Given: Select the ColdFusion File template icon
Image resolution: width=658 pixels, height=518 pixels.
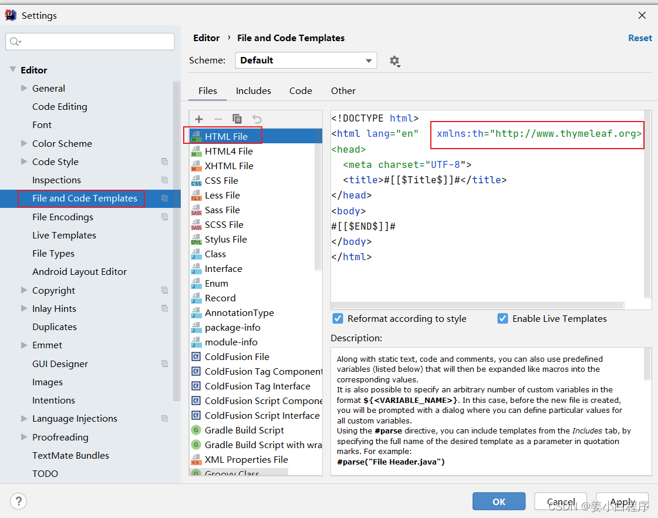Looking at the screenshot, I should tap(196, 357).
